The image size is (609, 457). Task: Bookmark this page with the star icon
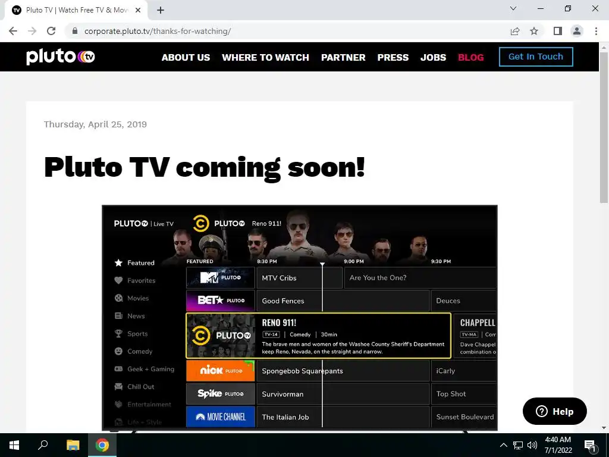tap(534, 31)
